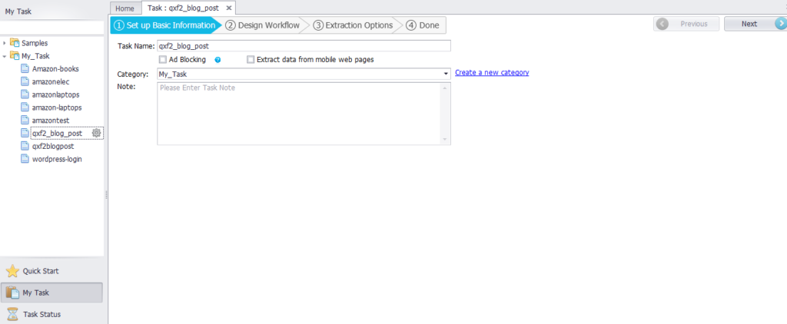Click the Next button
787x324 pixels.
[754, 24]
